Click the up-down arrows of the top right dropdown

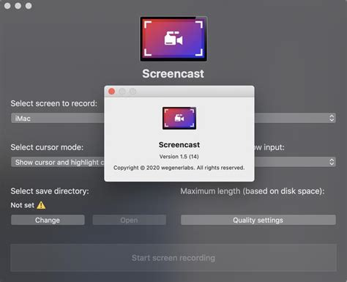pos(332,118)
